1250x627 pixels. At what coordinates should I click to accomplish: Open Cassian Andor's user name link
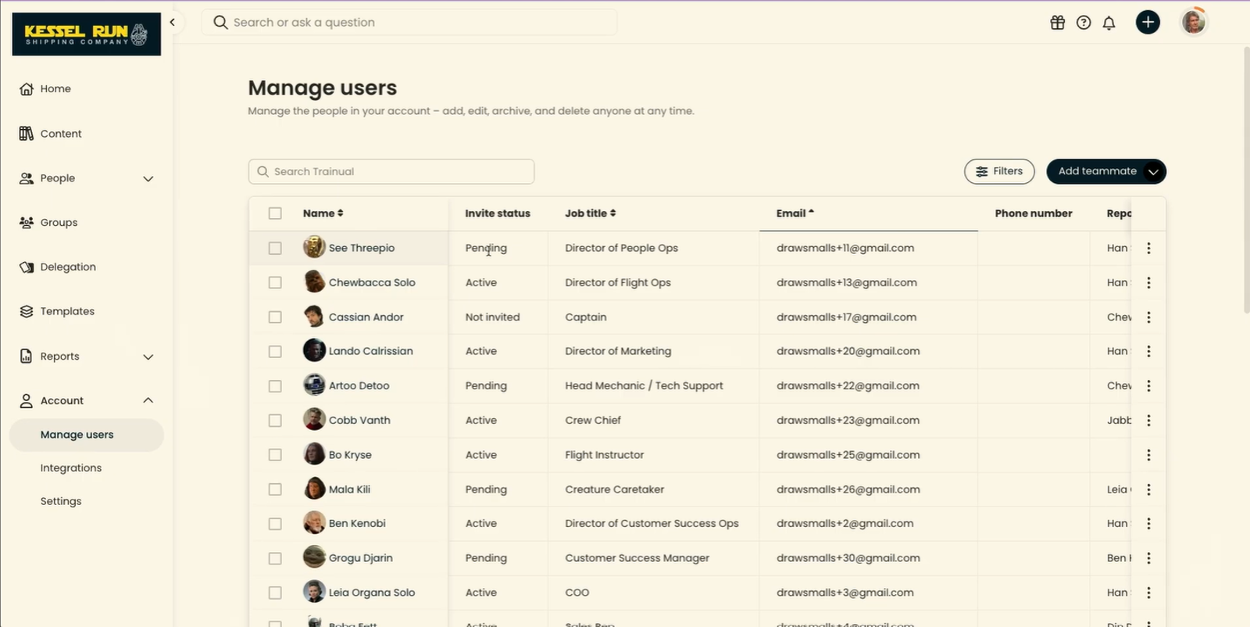pyautogui.click(x=366, y=317)
